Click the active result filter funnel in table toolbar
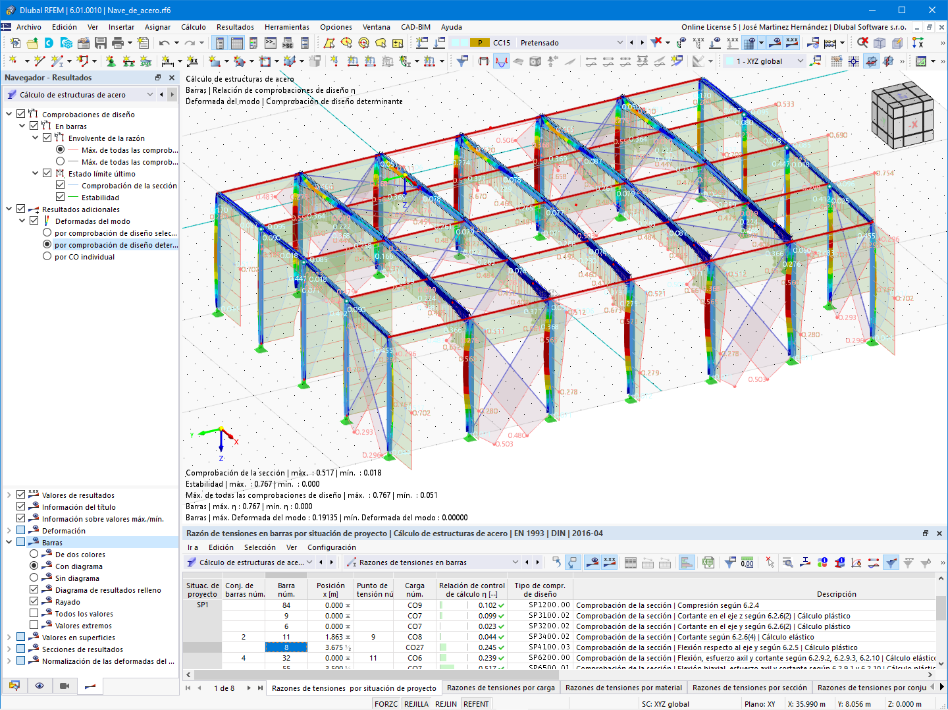This screenshot has width=948, height=710. click(891, 562)
